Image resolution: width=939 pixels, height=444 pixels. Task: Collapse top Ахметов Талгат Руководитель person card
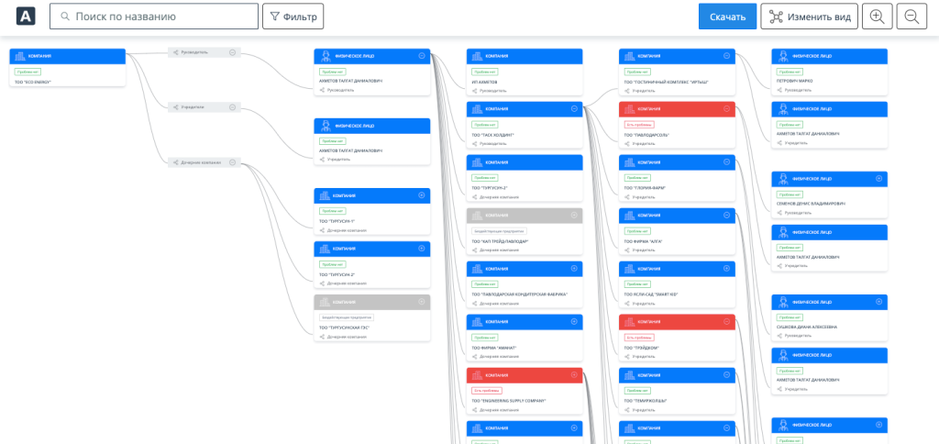tap(422, 56)
